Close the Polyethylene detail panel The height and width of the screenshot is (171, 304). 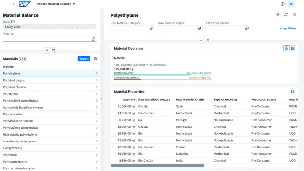(294, 15)
